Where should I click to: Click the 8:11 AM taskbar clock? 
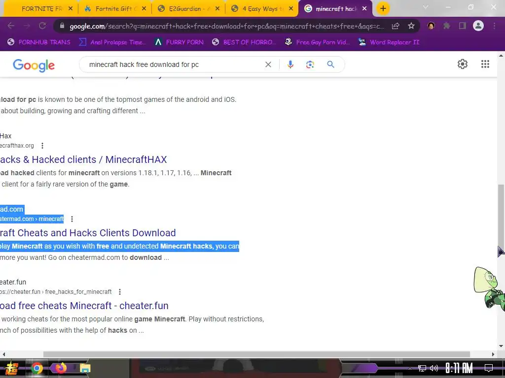[x=459, y=368]
